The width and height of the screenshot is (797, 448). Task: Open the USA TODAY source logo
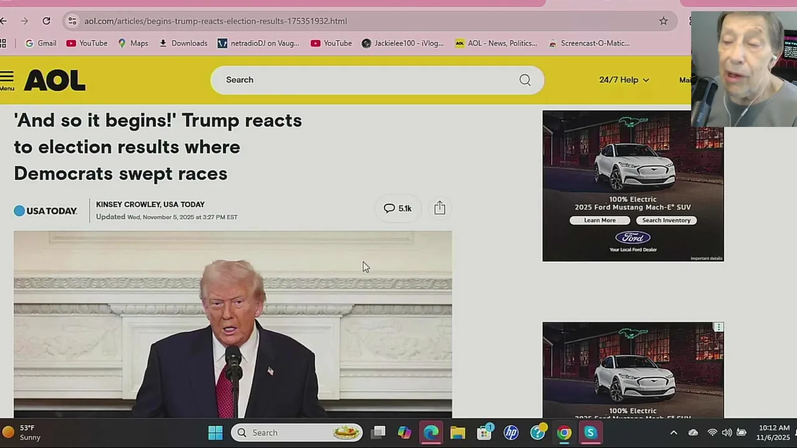(x=45, y=211)
